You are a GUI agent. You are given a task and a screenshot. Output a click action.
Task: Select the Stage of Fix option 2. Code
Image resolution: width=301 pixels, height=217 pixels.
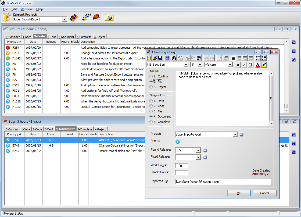[157, 106]
